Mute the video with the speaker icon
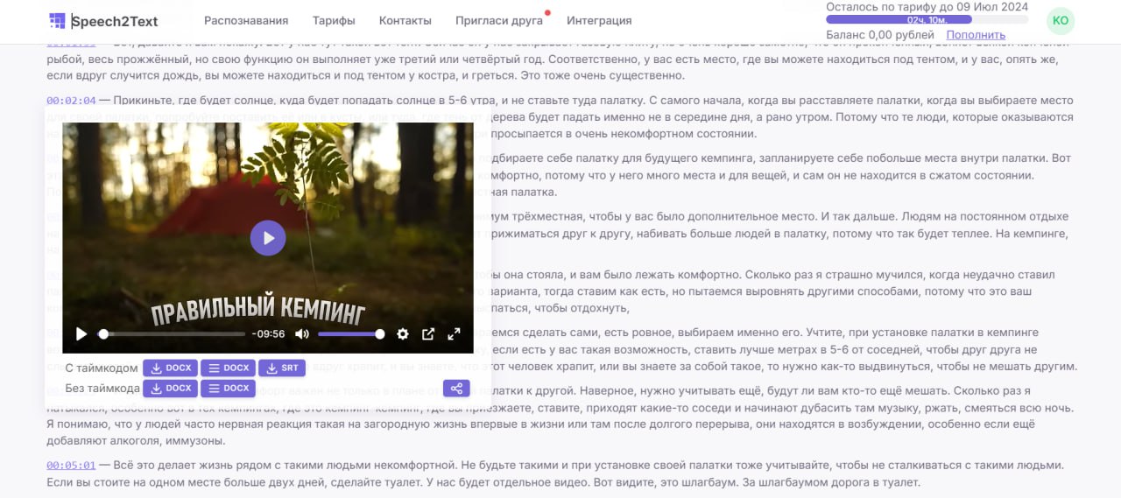This screenshot has width=1121, height=498. pyautogui.click(x=302, y=333)
